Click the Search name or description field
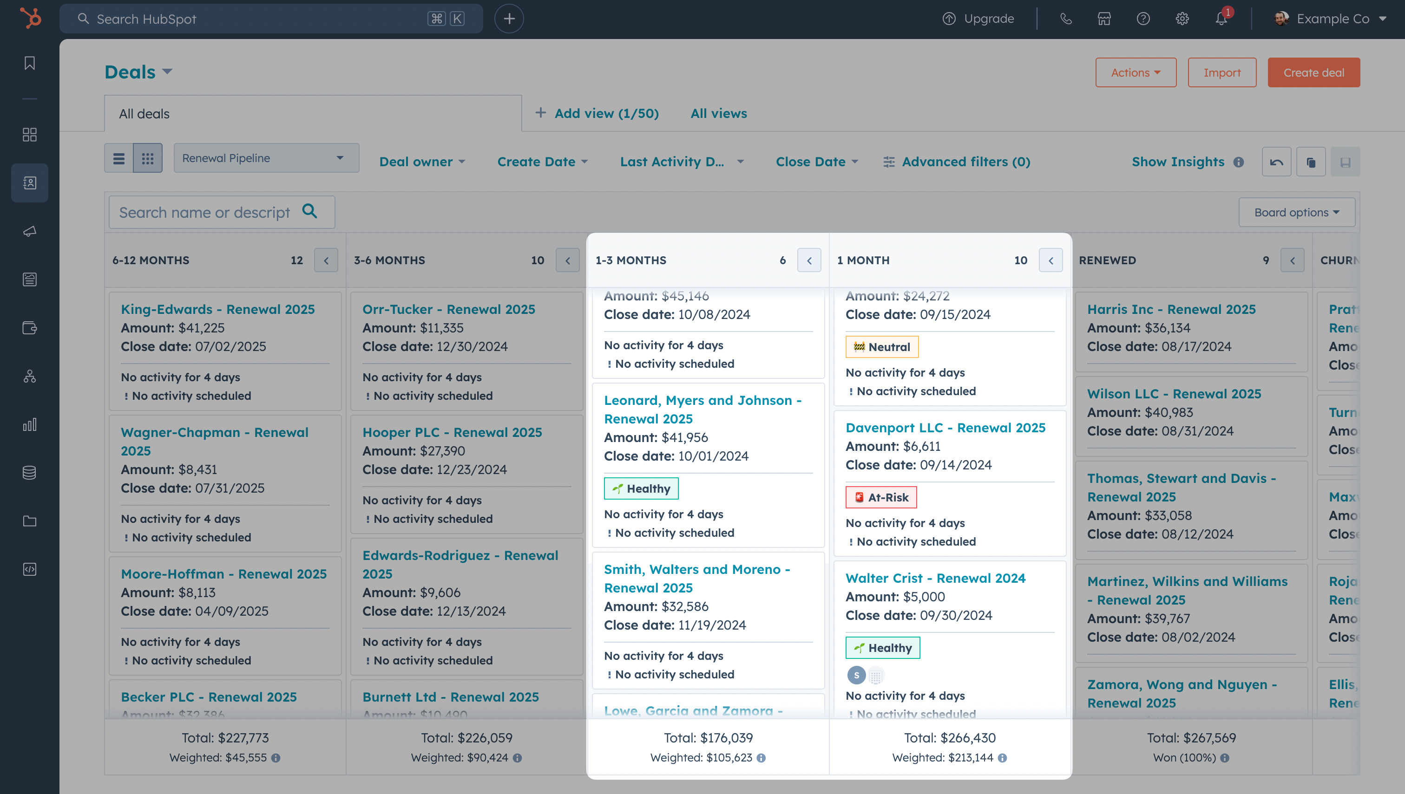This screenshot has height=794, width=1405. click(222, 212)
